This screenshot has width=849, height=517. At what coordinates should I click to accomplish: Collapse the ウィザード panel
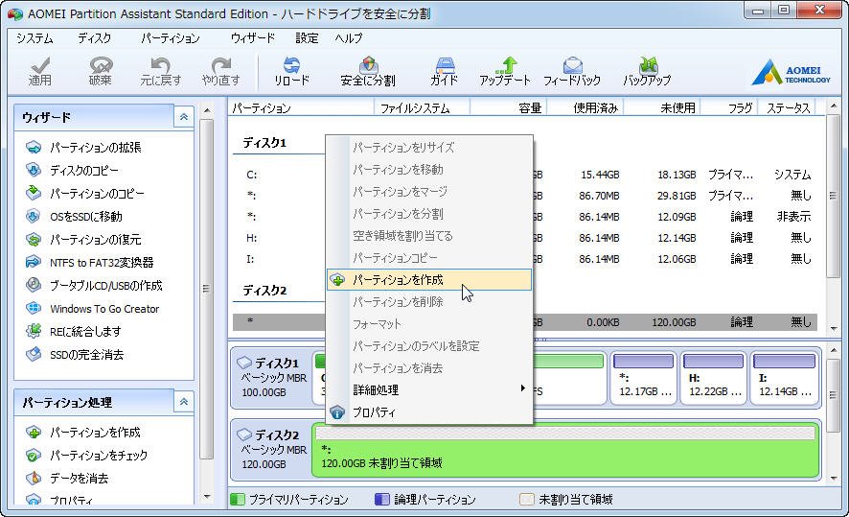click(x=184, y=116)
